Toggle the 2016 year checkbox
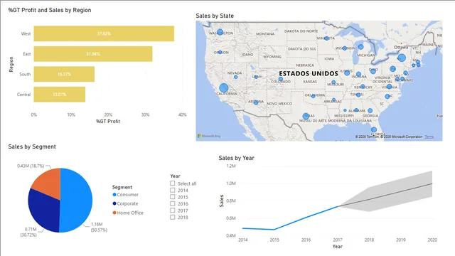 tap(172, 203)
